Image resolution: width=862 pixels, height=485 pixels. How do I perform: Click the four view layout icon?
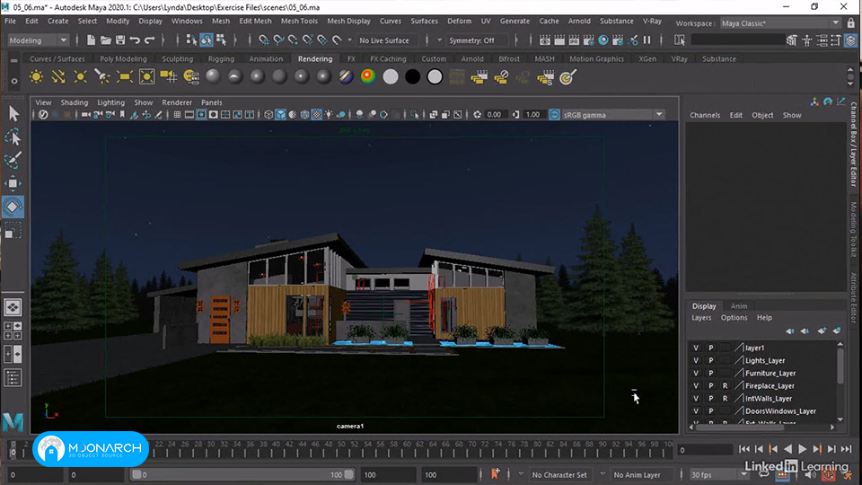13,331
